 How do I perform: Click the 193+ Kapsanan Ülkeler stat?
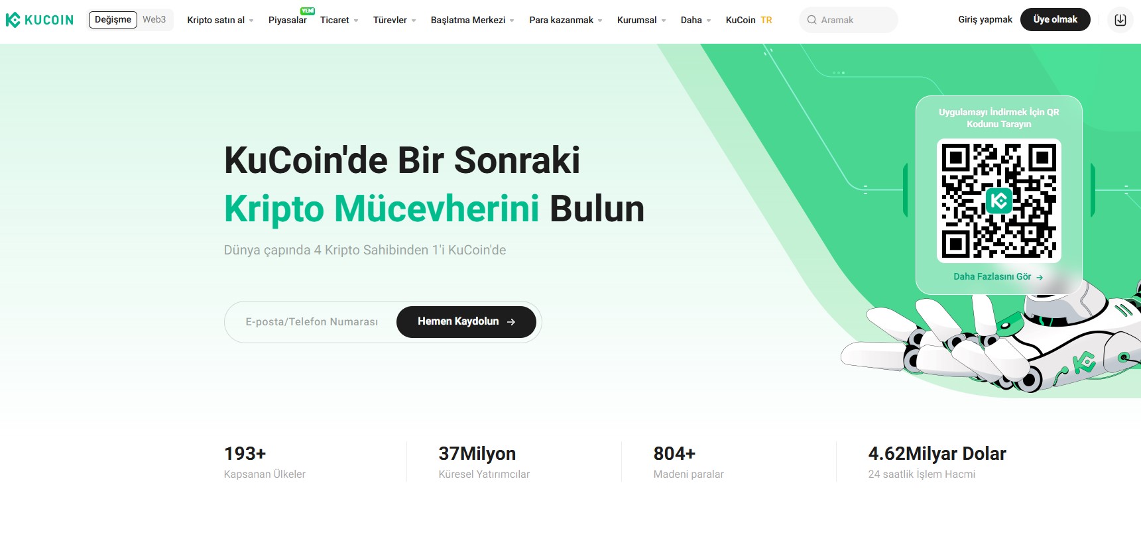click(x=265, y=462)
